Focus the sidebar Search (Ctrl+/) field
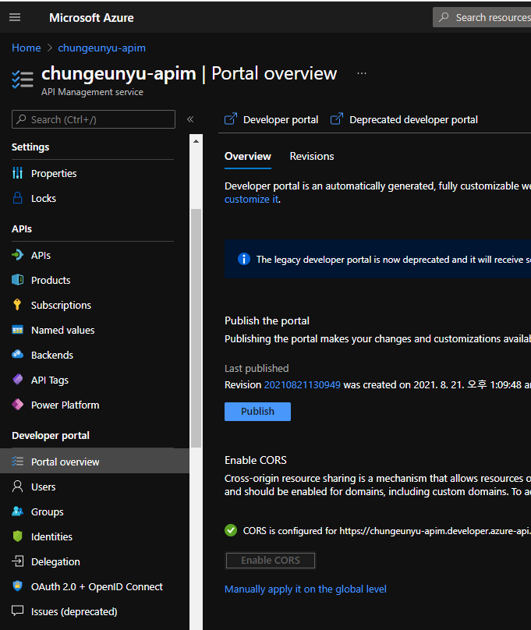 pyautogui.click(x=94, y=119)
